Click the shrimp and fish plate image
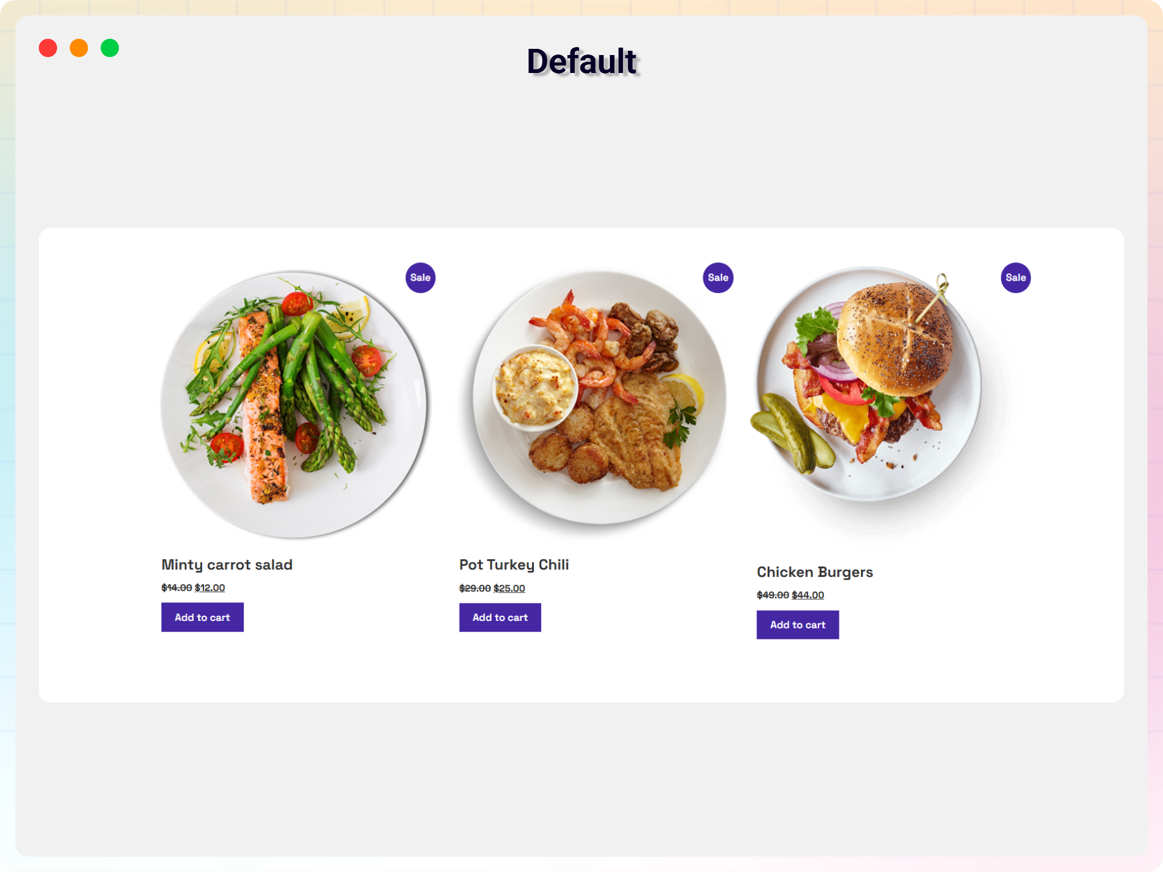Screen dimensions: 1163x872 click(x=599, y=398)
